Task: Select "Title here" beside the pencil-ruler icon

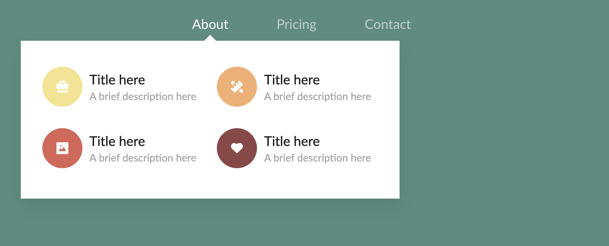Action: pyautogui.click(x=292, y=80)
